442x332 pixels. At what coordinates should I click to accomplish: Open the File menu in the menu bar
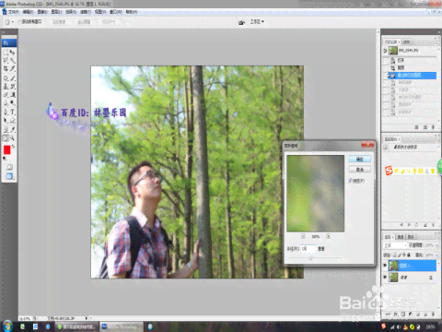[14, 12]
